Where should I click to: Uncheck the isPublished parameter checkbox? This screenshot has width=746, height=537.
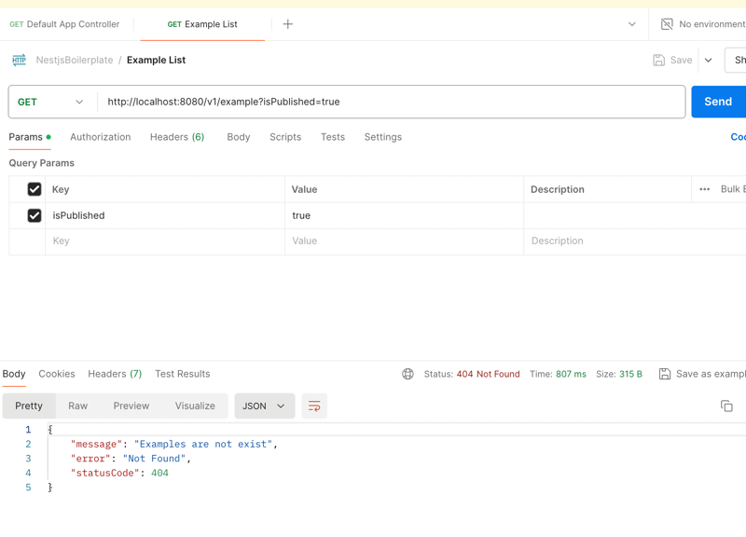[x=35, y=215]
